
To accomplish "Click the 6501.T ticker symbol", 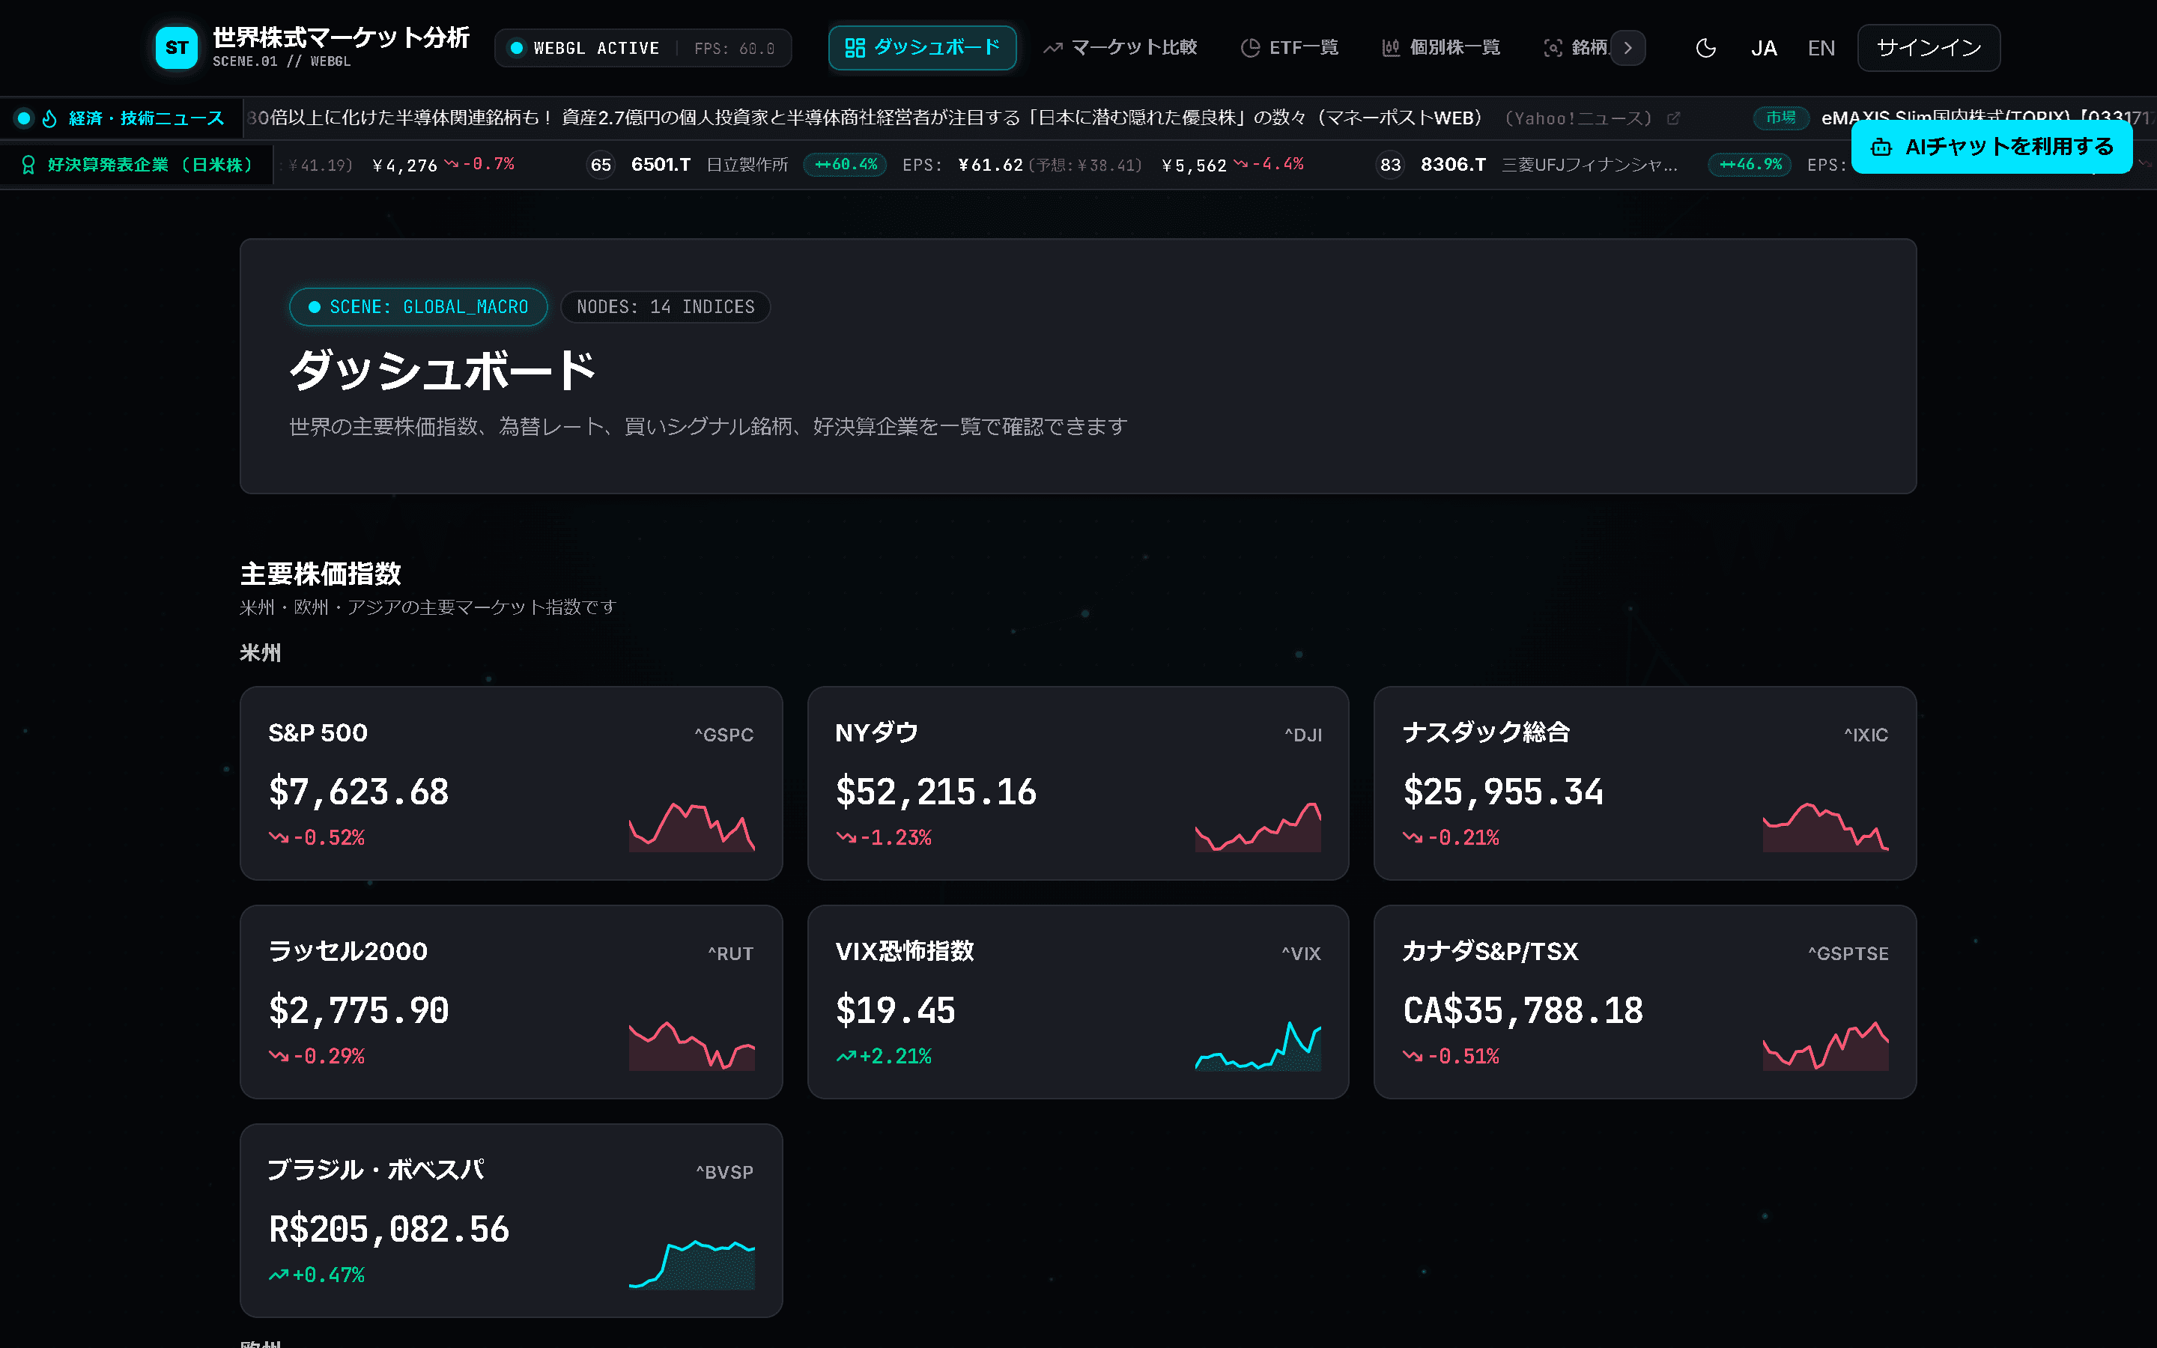I will point(661,165).
